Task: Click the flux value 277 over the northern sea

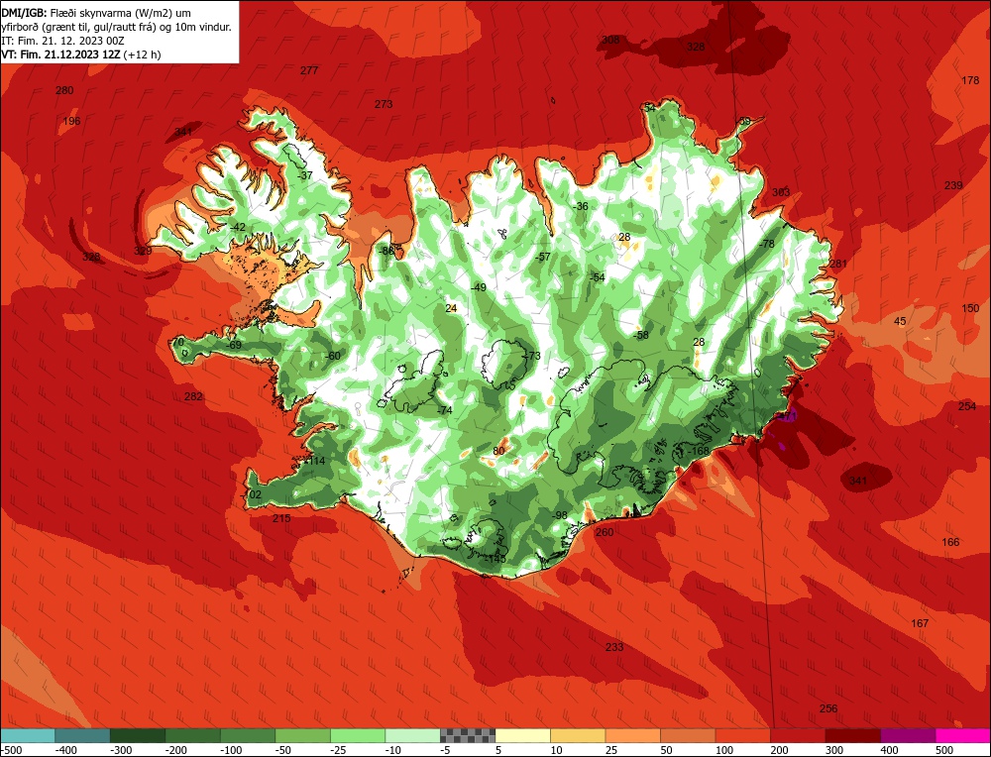Action: click(309, 70)
